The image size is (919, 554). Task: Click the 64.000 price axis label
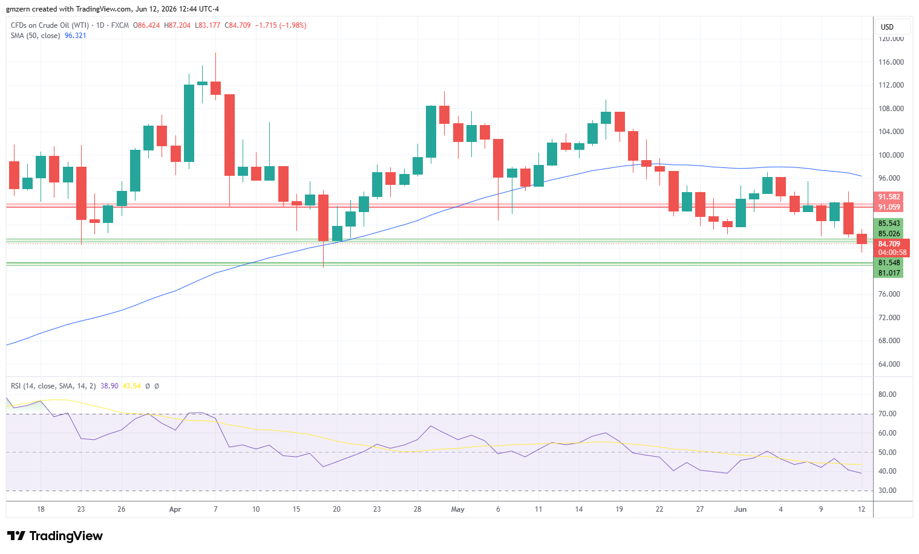[889, 364]
